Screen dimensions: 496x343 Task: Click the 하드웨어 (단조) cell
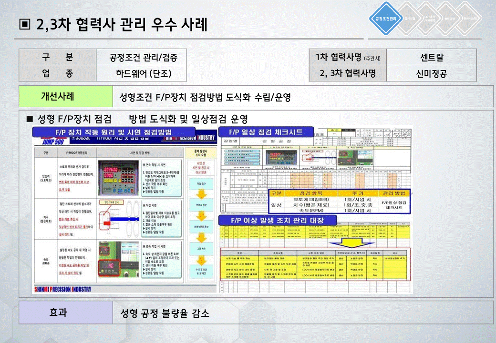[141, 73]
